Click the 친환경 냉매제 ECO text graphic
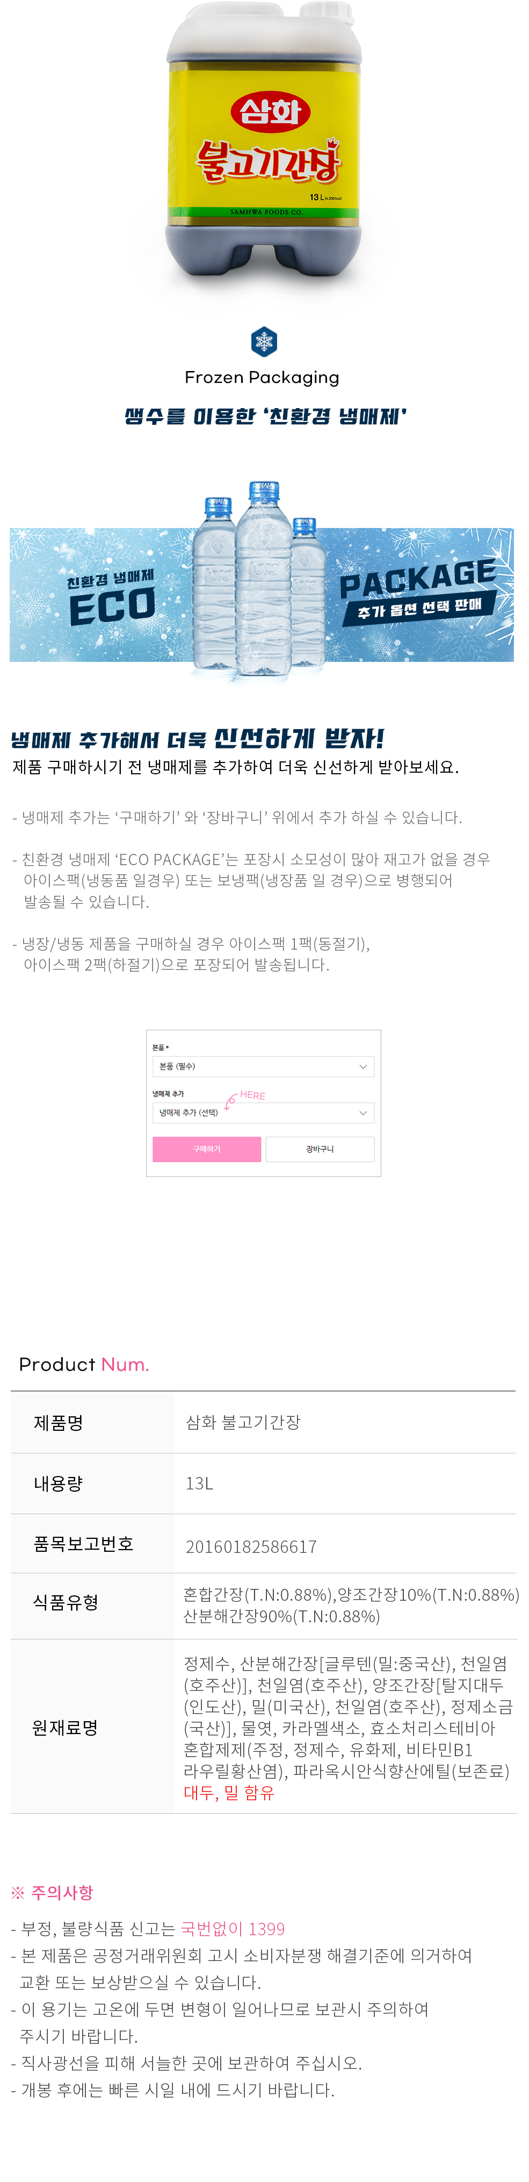529x2182 pixels. tap(111, 597)
